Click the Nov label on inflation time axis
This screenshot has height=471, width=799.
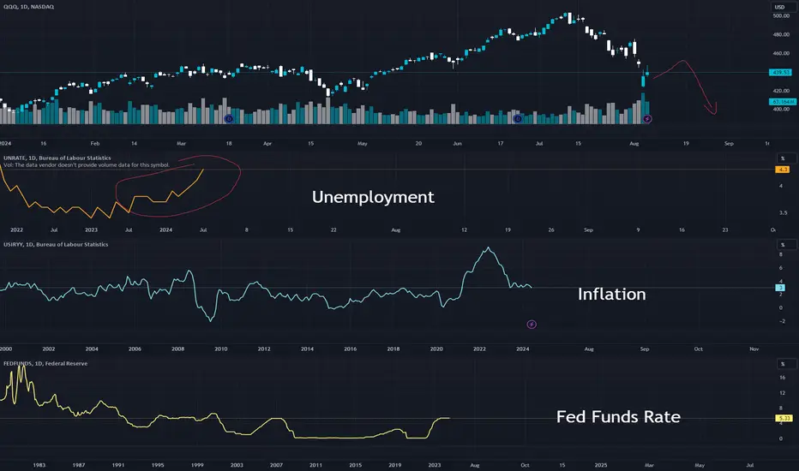point(754,349)
